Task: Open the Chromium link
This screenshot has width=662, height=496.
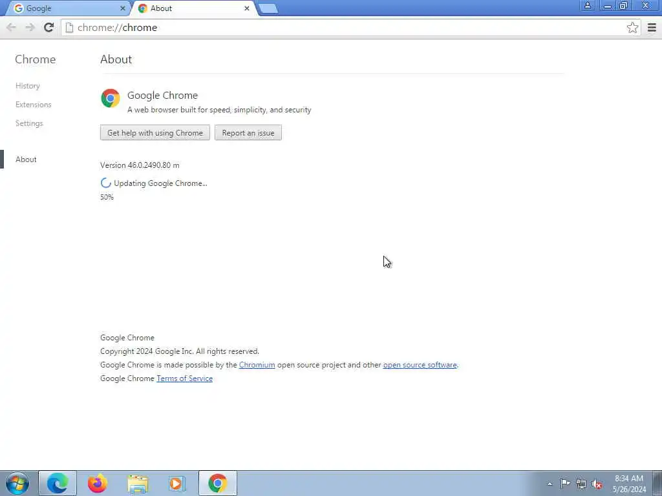Action: coord(257,365)
